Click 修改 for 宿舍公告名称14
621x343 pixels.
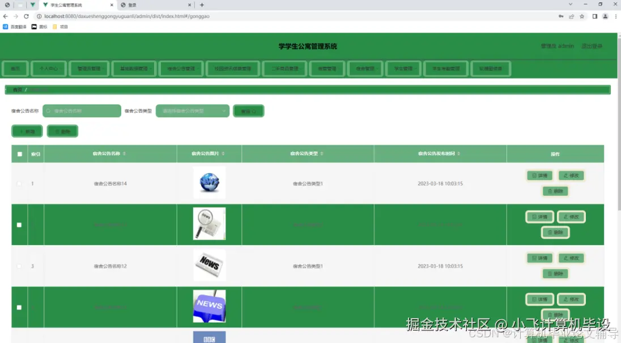coord(571,175)
